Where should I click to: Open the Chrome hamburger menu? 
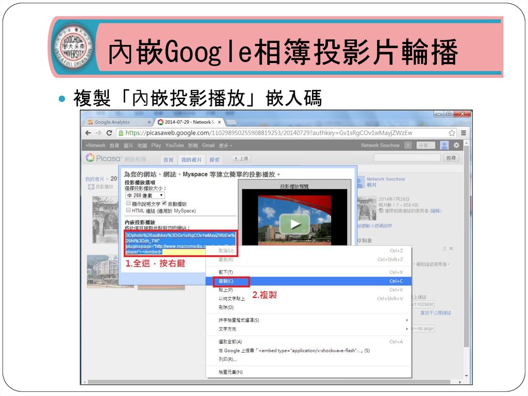464,133
